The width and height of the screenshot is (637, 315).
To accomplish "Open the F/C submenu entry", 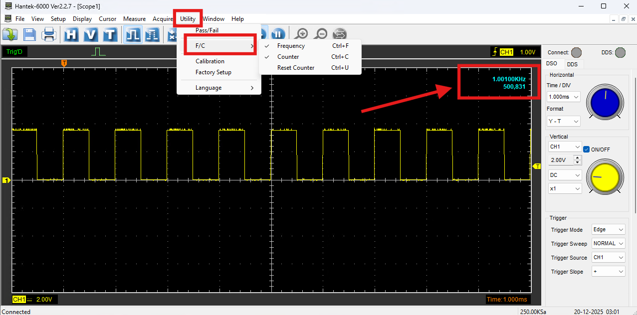I will (x=218, y=46).
